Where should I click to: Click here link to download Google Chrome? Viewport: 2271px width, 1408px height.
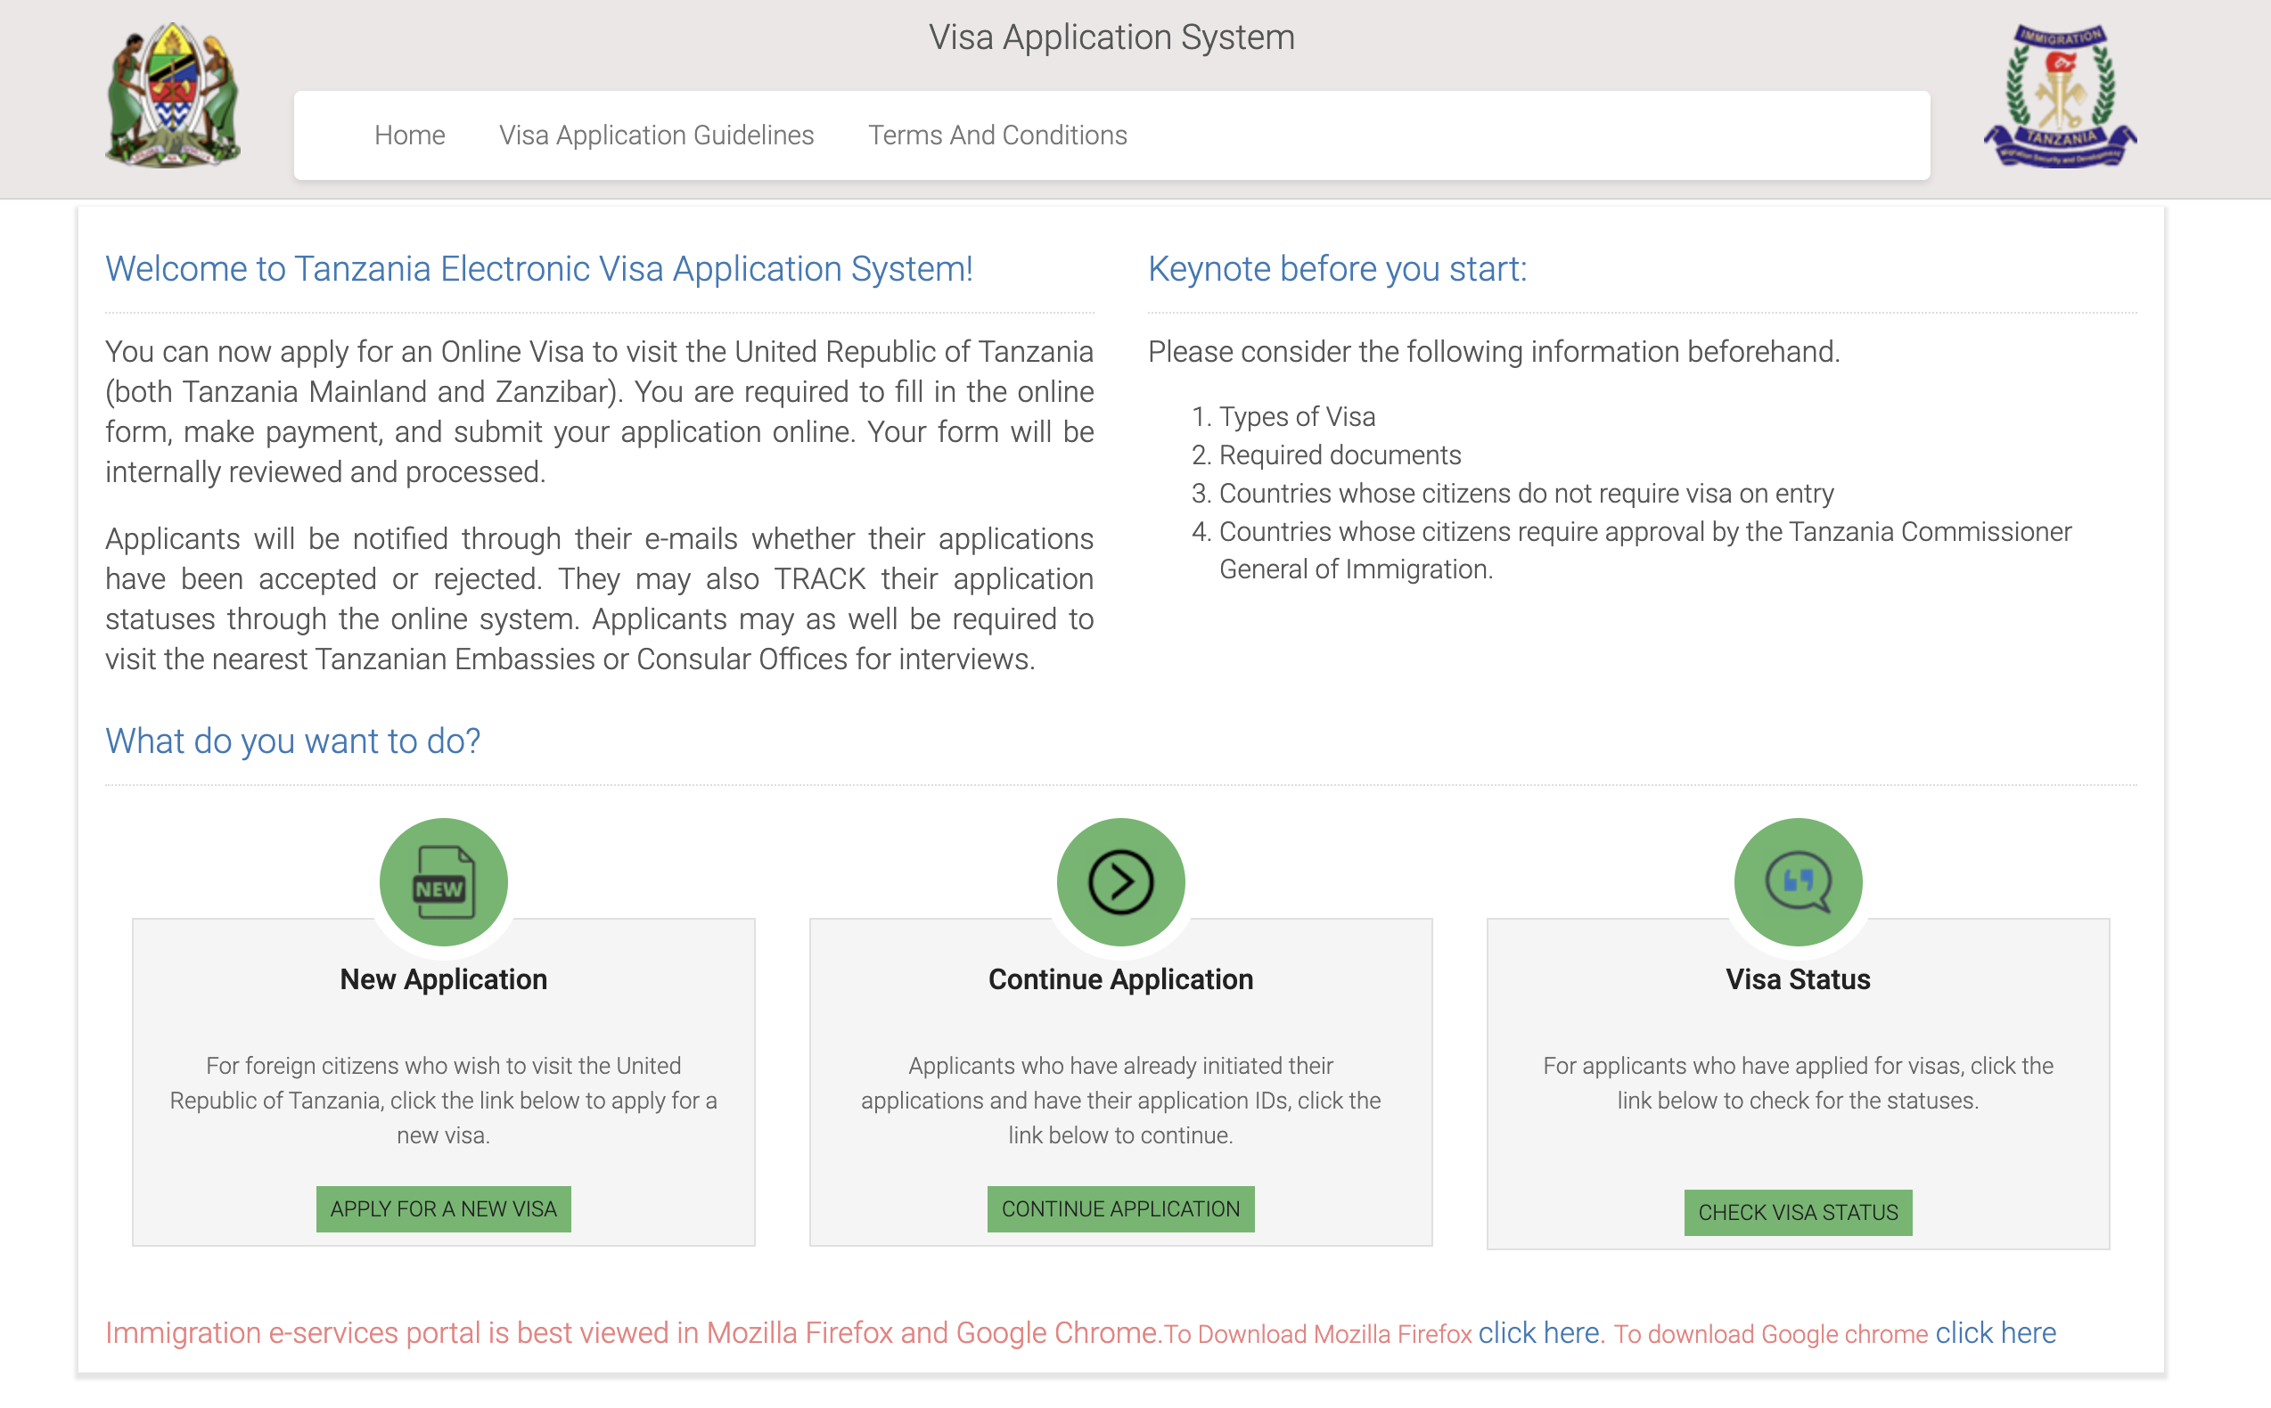(x=1996, y=1332)
